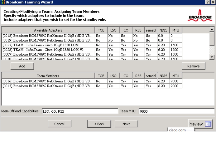Click the RSS header in Team Members
Image resolution: width=216 pixels, height=142 pixels.
(138, 76)
